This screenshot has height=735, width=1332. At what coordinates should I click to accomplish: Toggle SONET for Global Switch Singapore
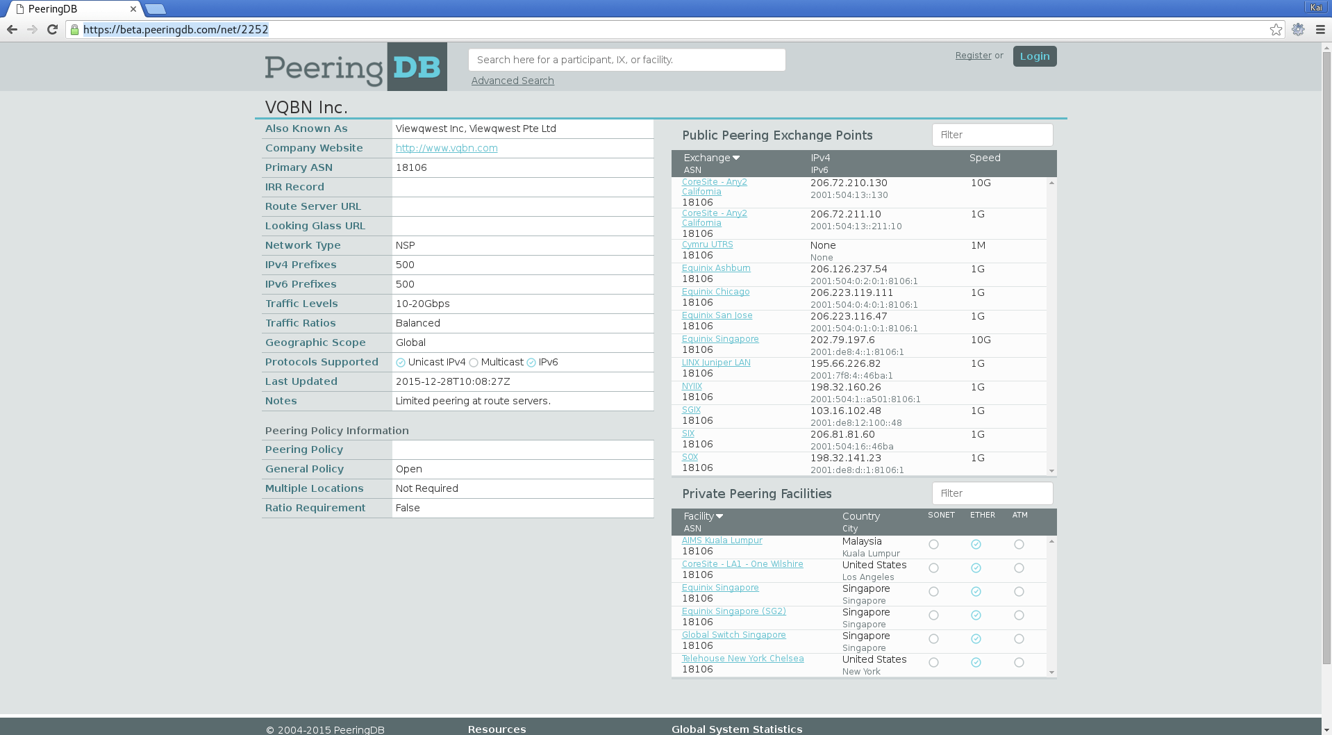[933, 639]
